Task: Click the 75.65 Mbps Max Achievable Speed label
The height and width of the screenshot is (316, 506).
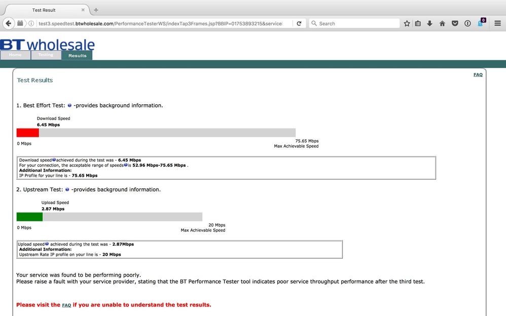Action: pos(296,143)
